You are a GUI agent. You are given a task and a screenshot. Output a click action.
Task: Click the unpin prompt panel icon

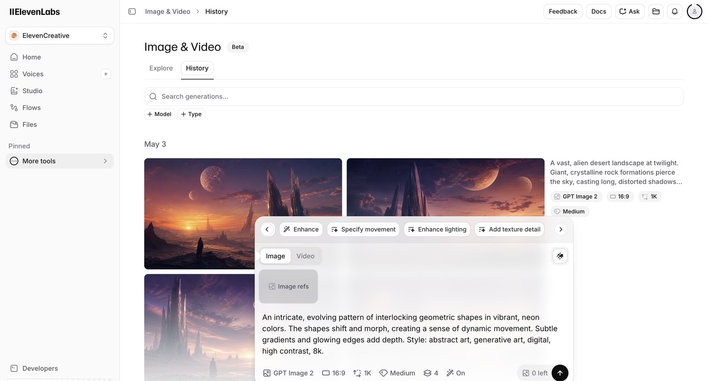tap(560, 256)
